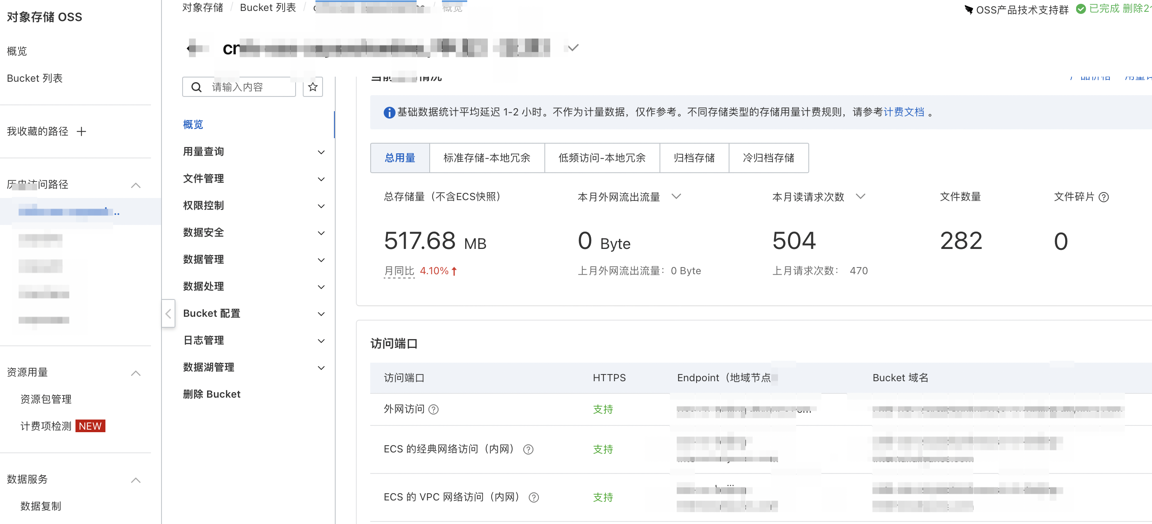The width and height of the screenshot is (1152, 524).
Task: Open 概览 in the OSS left sidebar
Action: [17, 51]
